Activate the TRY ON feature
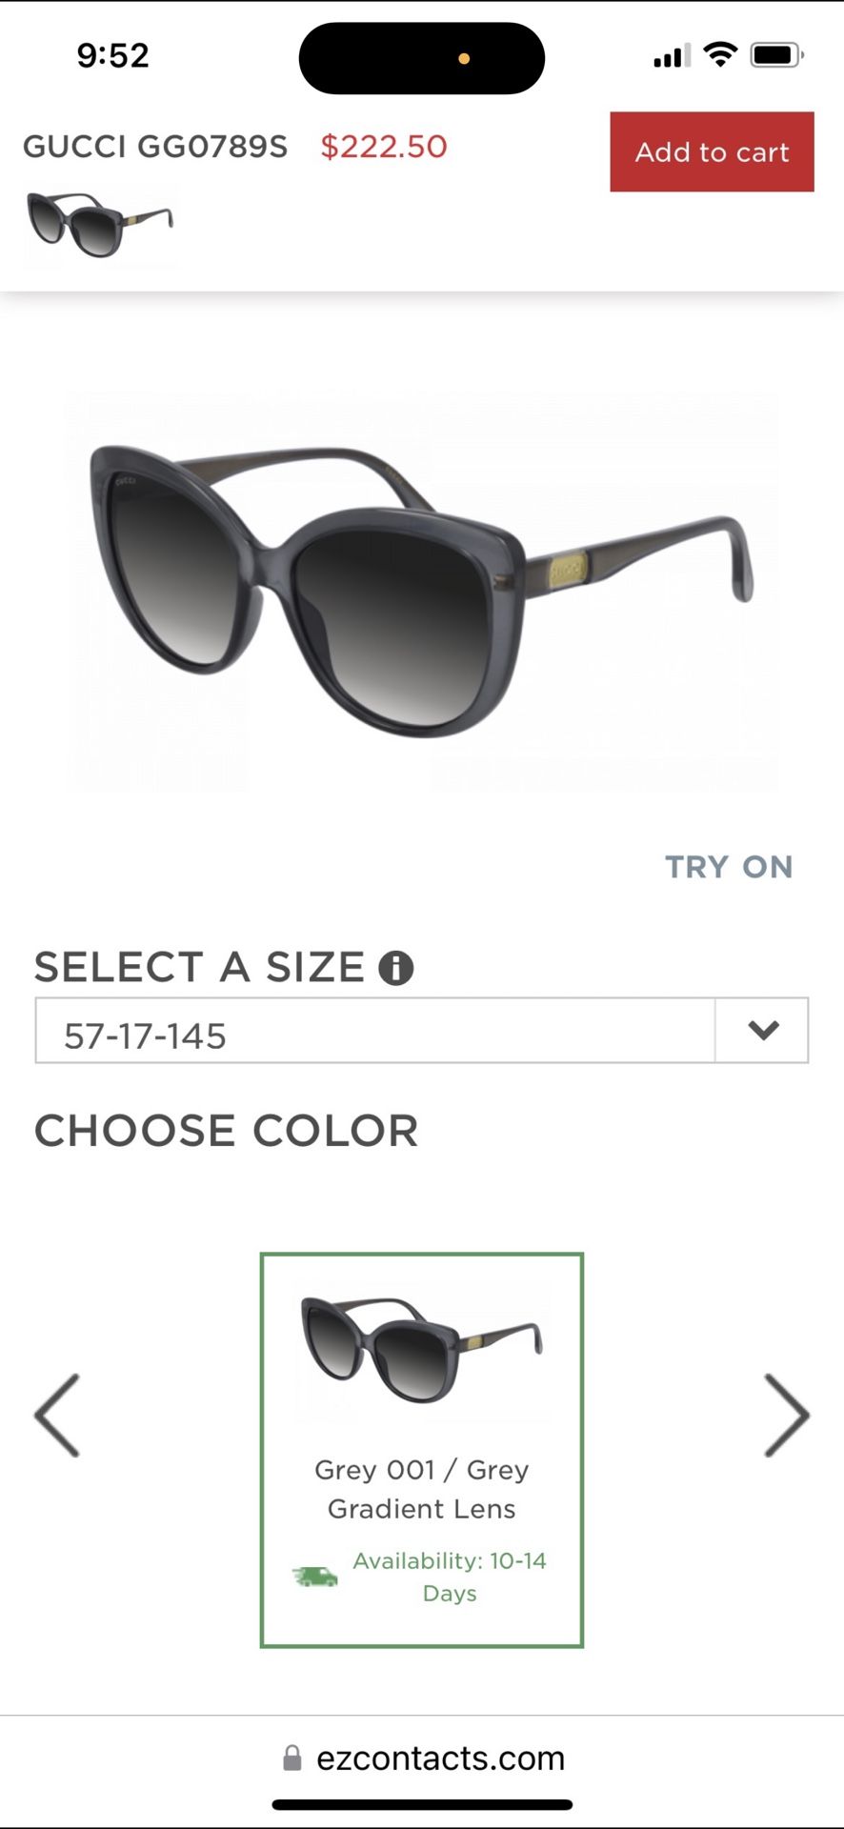Viewport: 844px width, 1829px height. coord(729,866)
